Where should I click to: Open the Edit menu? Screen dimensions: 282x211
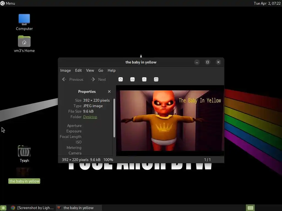78,70
